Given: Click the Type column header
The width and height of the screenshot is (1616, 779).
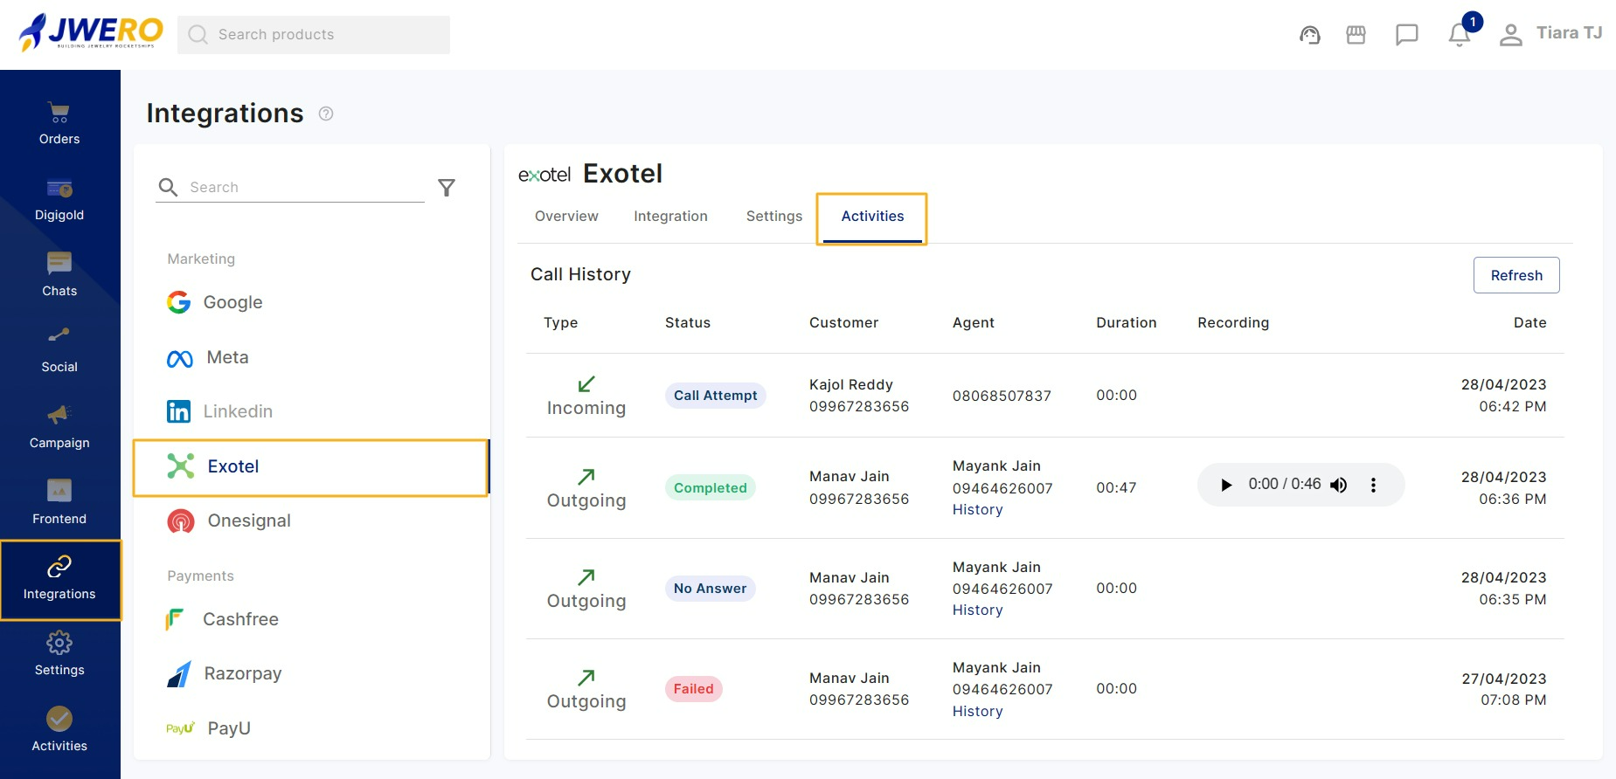Looking at the screenshot, I should click(x=560, y=322).
